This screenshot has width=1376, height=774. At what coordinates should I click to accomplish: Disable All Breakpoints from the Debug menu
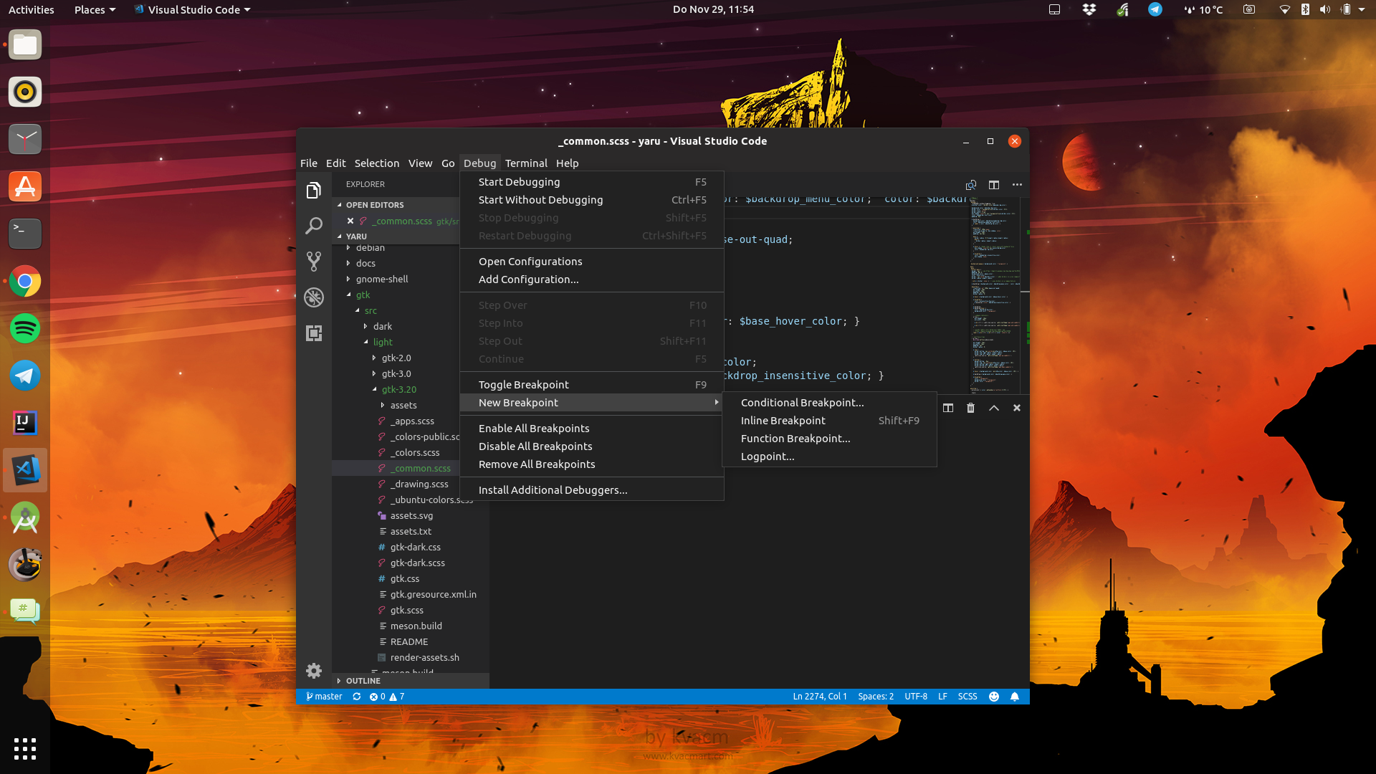tap(535, 446)
